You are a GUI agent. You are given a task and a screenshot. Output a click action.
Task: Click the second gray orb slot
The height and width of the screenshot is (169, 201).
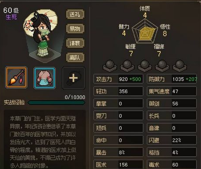coord(127,66)
